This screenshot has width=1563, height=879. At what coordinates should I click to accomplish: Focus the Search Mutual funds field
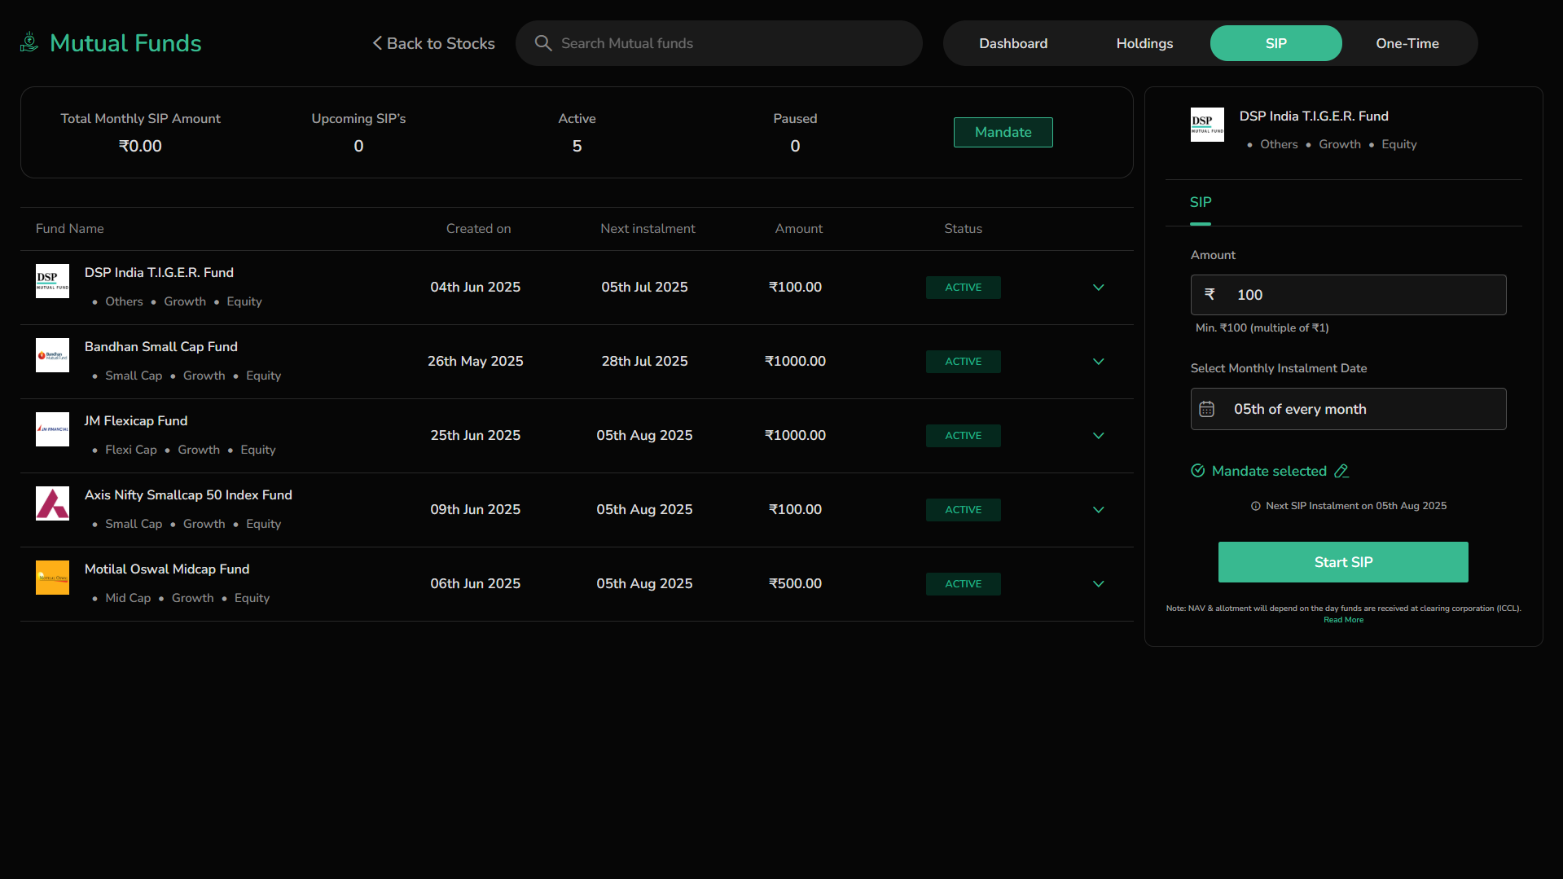point(719,43)
